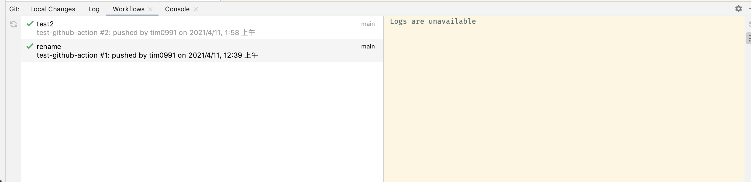
Task: Click test-github-action #2 description line
Action: [146, 33]
